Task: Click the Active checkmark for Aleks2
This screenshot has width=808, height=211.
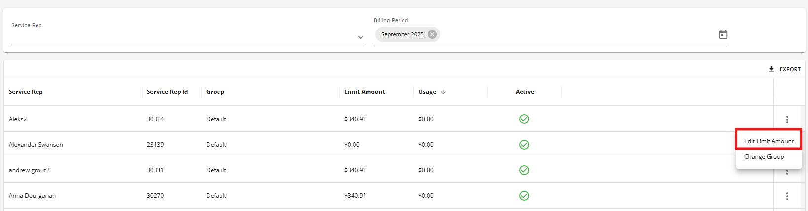Action: (x=524, y=119)
